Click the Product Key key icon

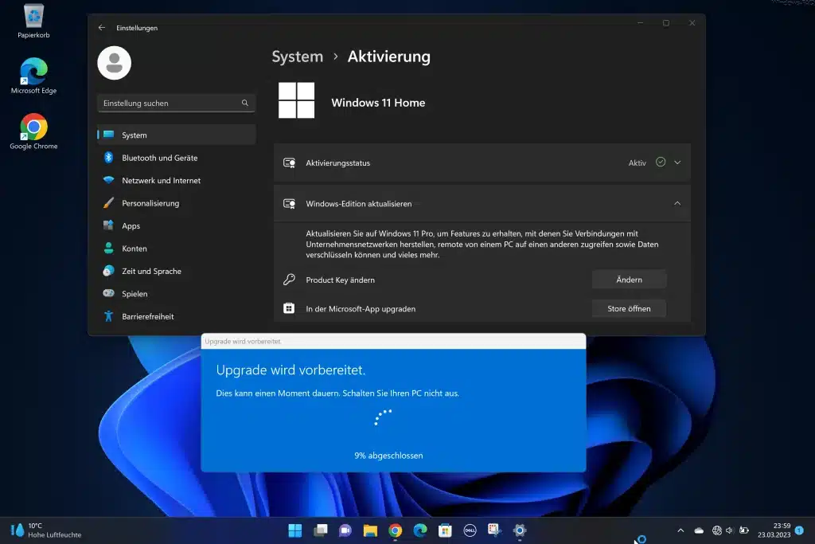[289, 280]
